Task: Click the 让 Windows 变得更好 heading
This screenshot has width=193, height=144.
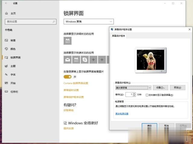Action: tap(81, 123)
